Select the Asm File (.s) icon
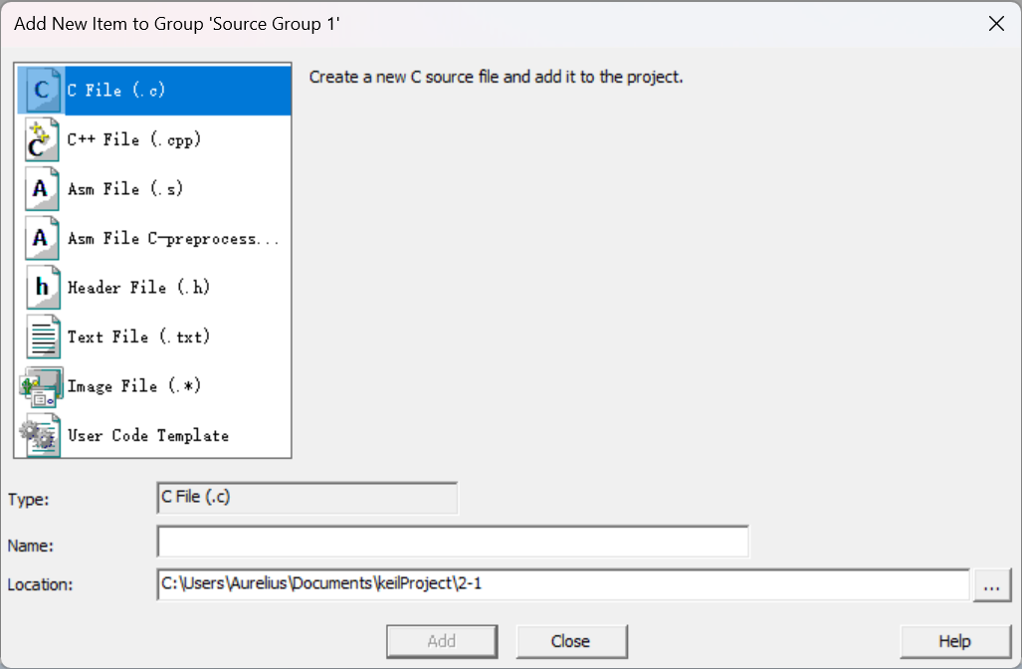The height and width of the screenshot is (669, 1022). point(42,189)
